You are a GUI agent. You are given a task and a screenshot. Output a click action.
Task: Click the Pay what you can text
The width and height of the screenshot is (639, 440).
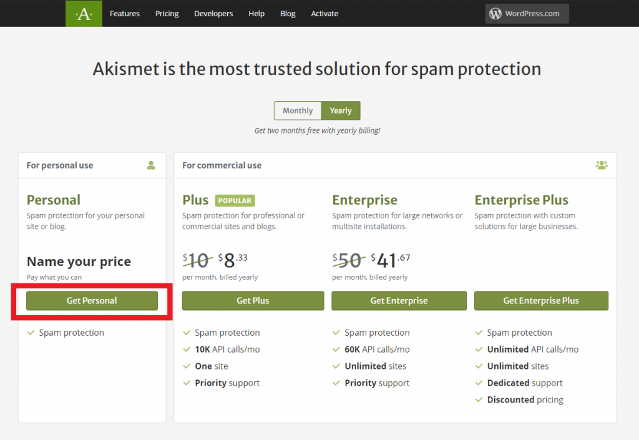click(x=54, y=277)
